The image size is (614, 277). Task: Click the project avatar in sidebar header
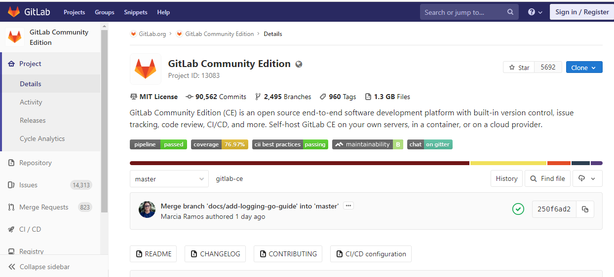point(15,37)
